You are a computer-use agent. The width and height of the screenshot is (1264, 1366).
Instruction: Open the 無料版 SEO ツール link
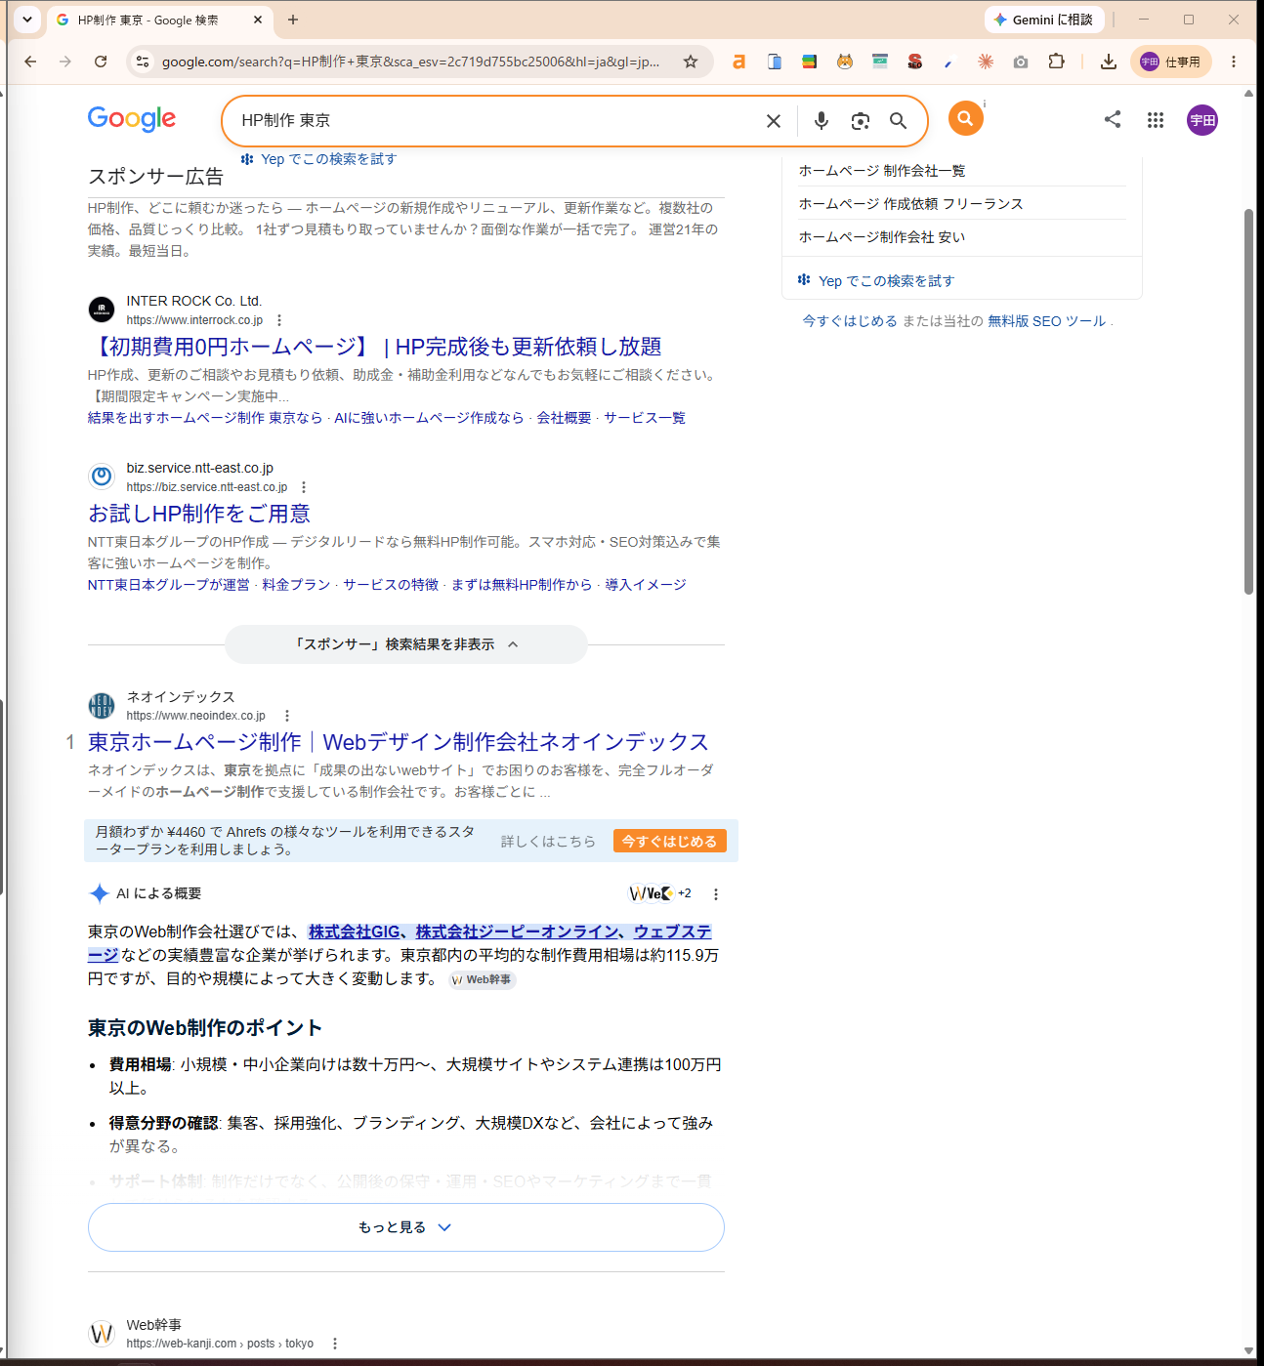(1047, 321)
